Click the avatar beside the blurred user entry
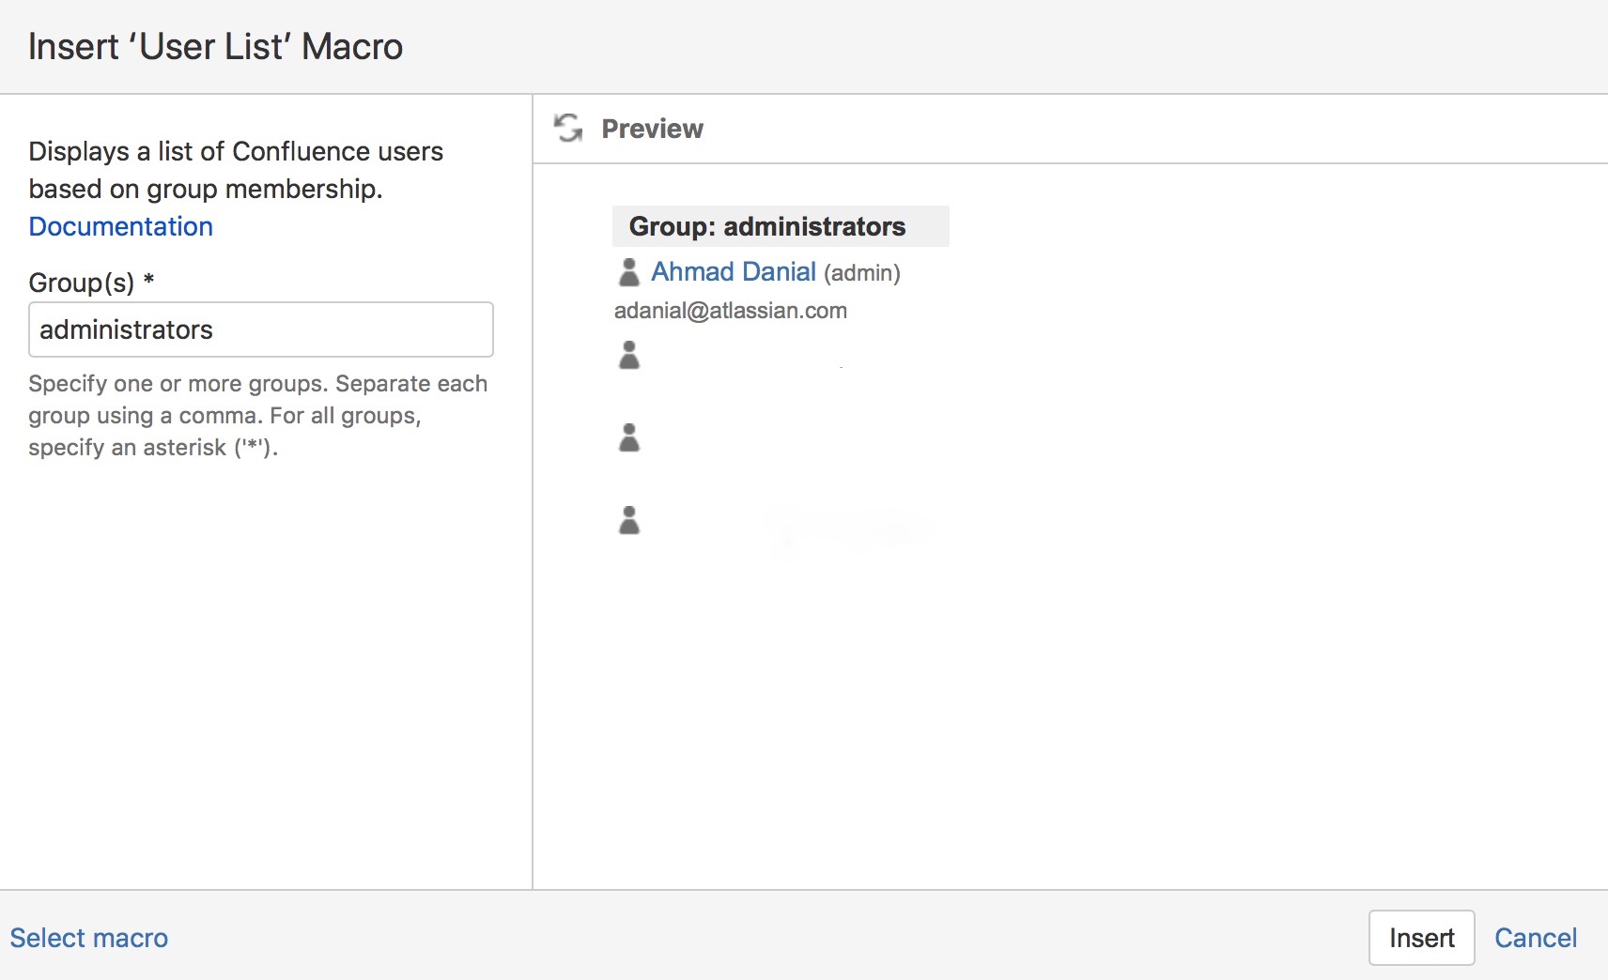 [630, 355]
